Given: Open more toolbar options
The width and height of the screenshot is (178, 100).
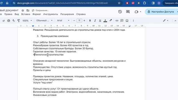Looking at the screenshot, I should click(133, 21).
